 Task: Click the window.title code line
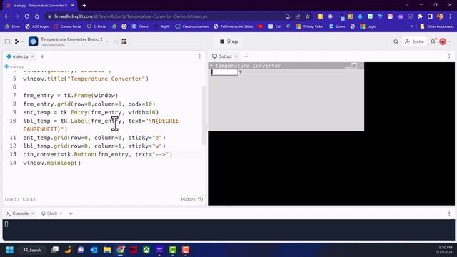point(86,79)
